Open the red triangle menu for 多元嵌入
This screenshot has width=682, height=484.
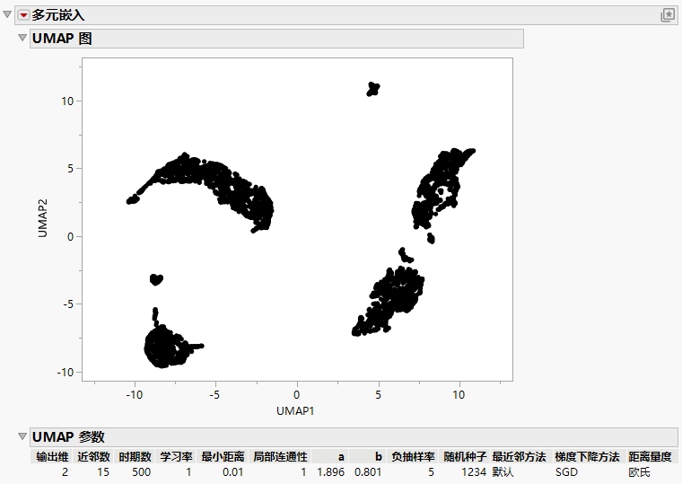[23, 15]
